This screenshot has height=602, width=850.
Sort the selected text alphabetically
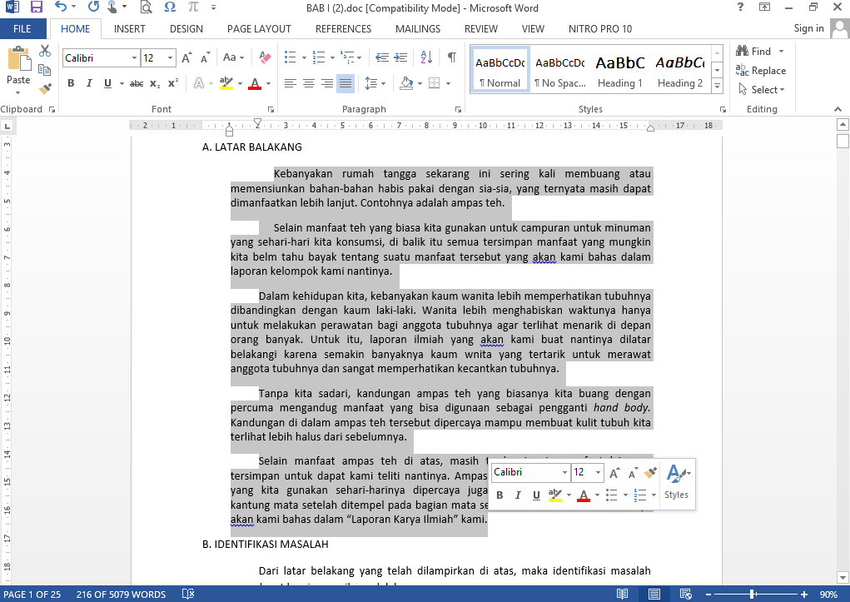[x=426, y=57]
